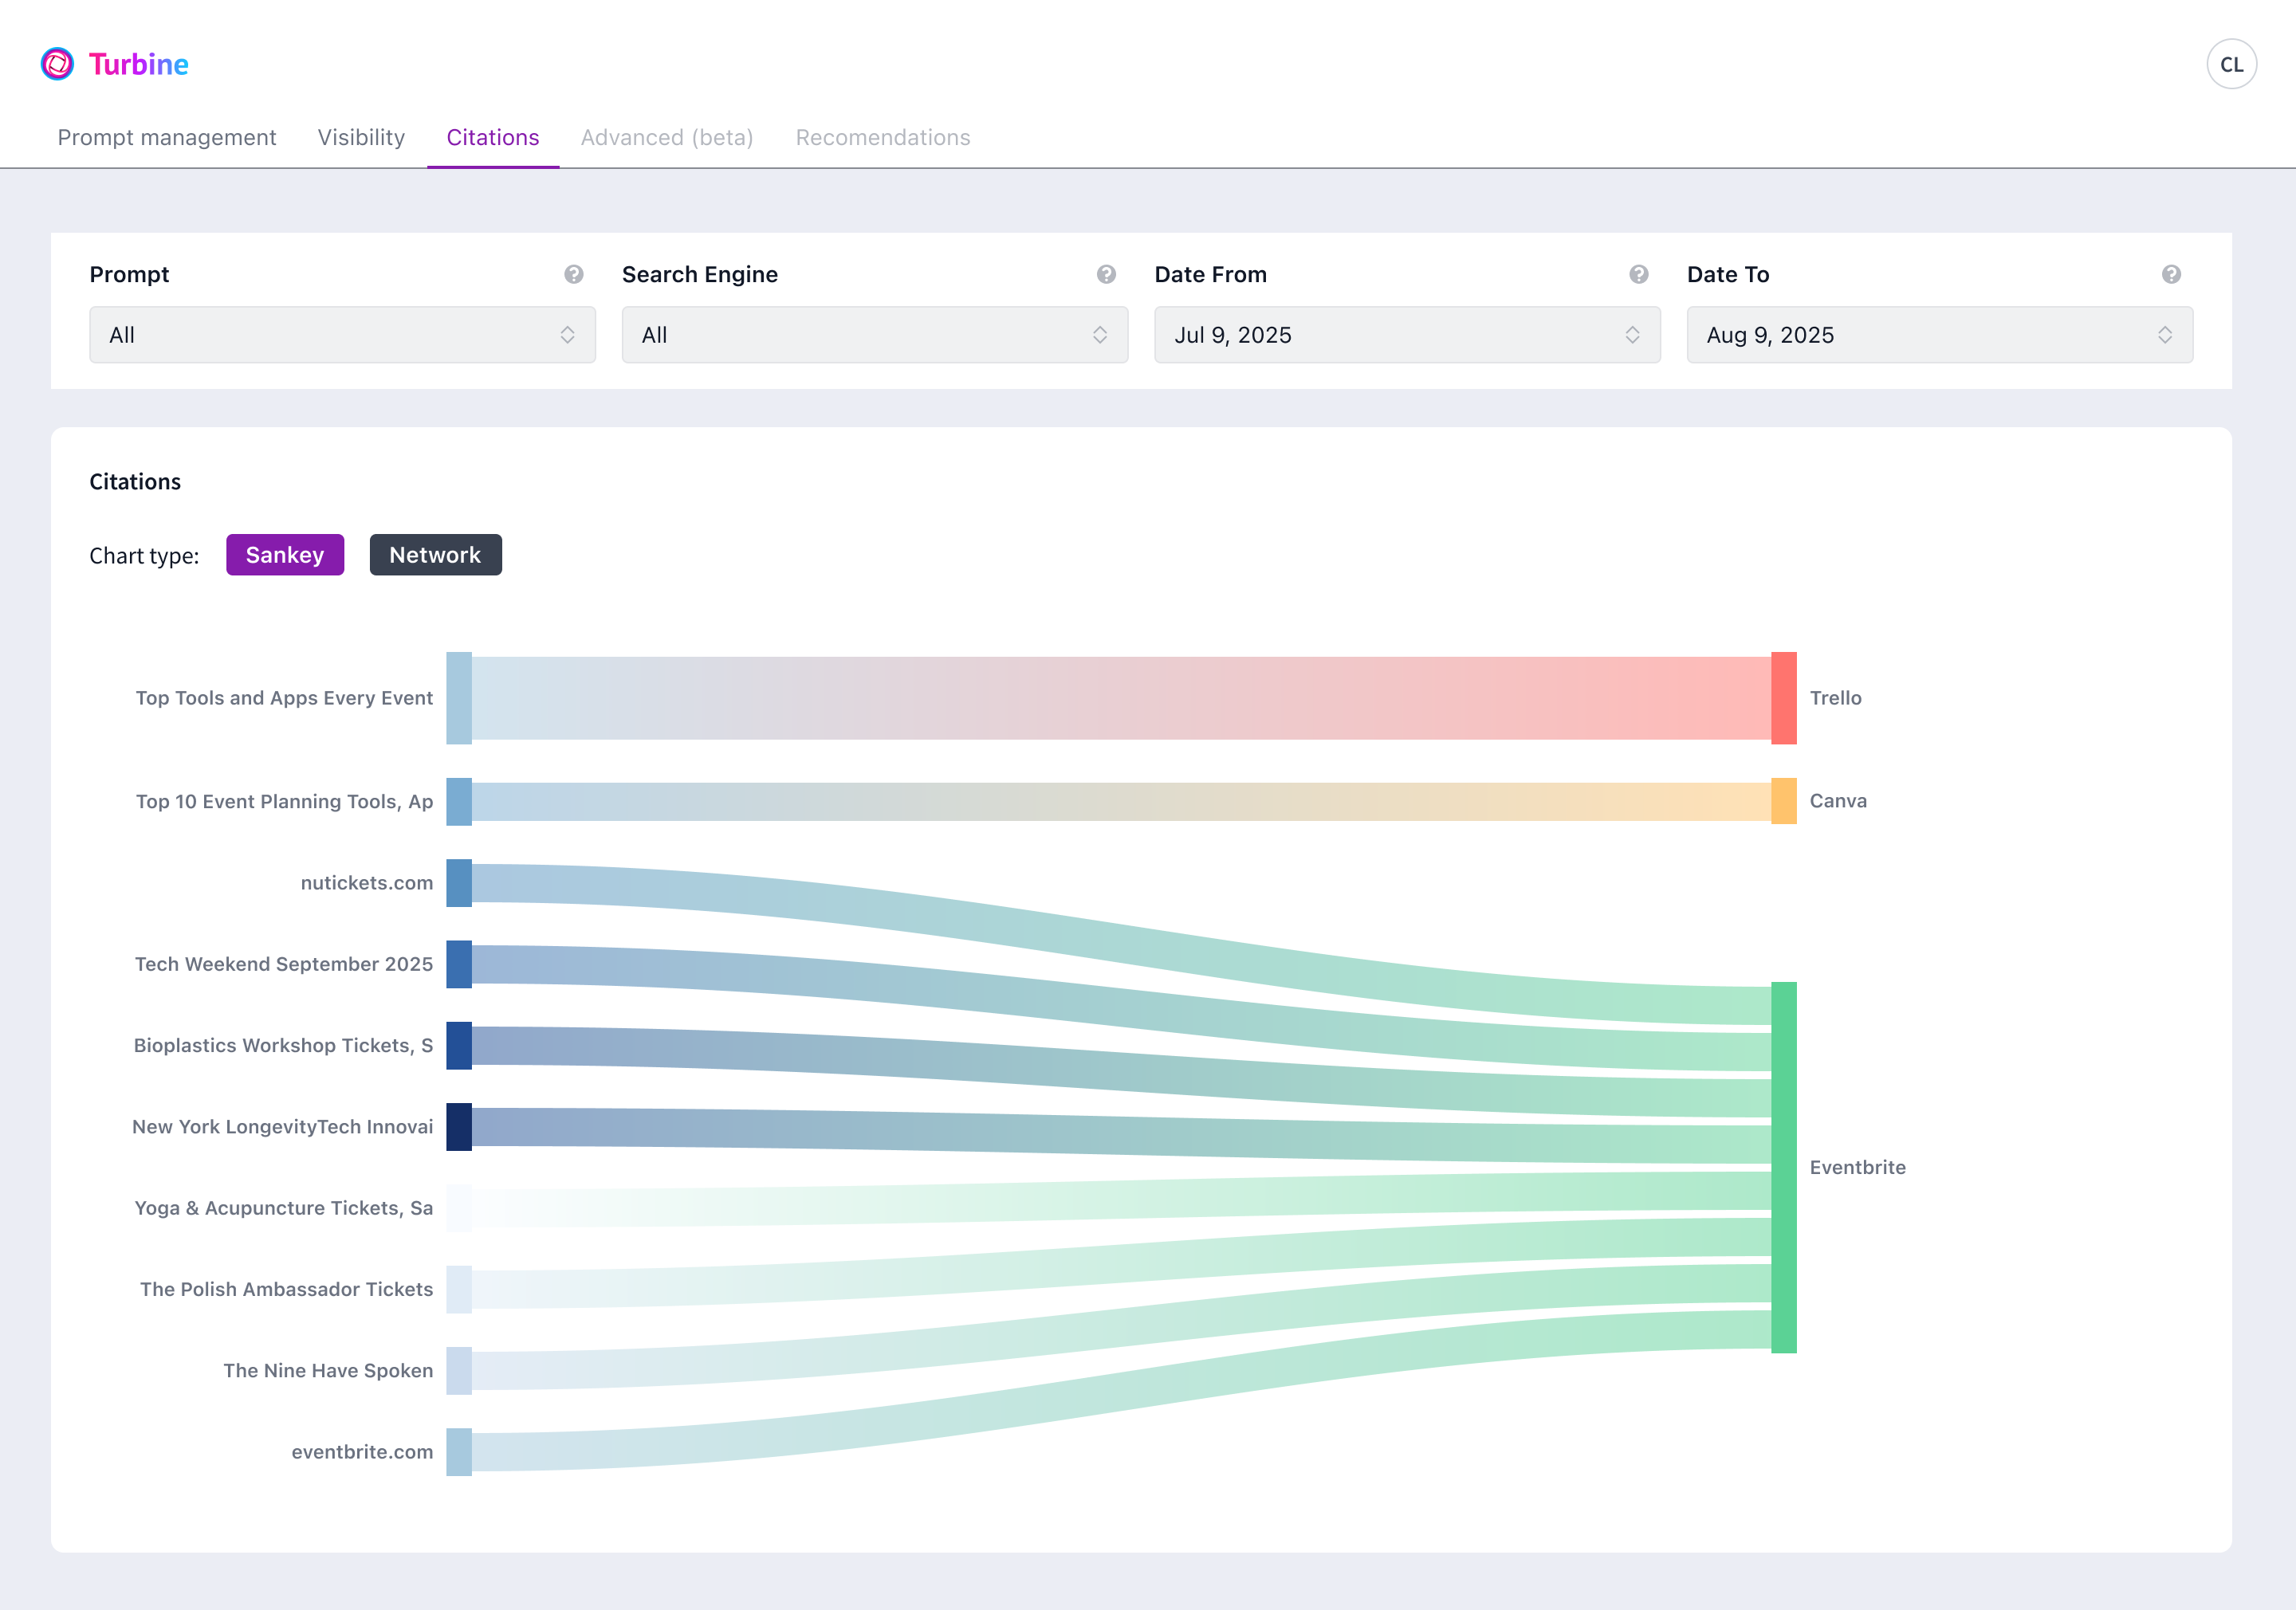Select the Sankey chart type
2296x1610 pixels.
(285, 555)
